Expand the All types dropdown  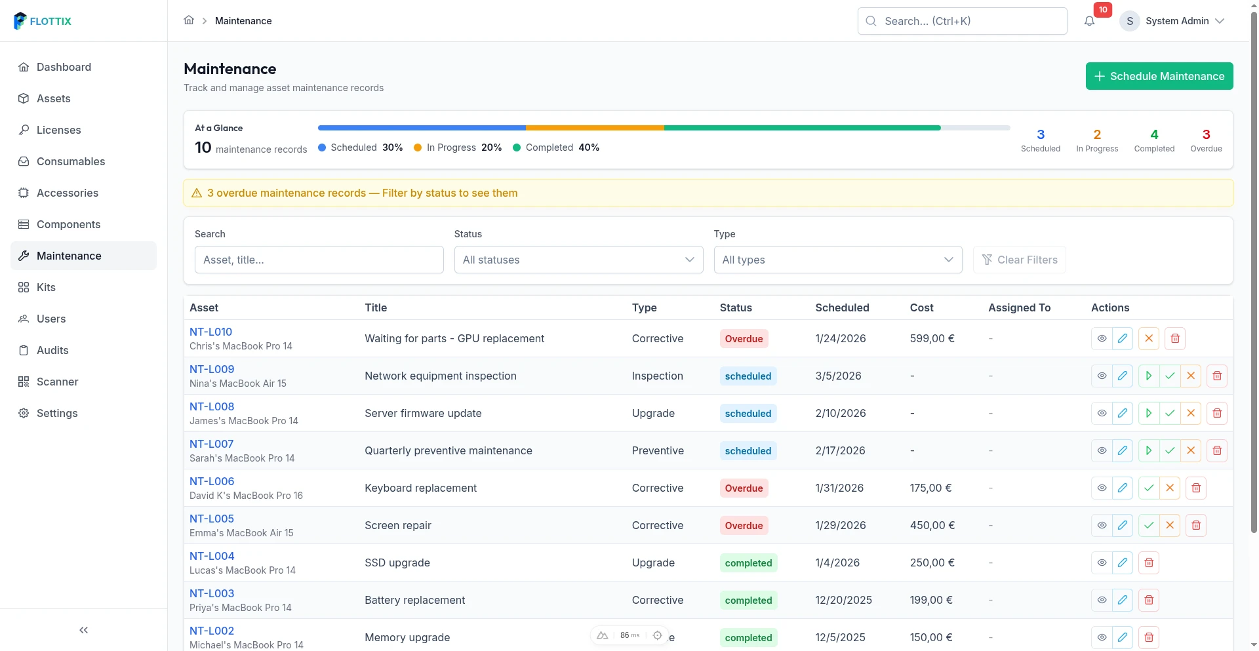click(x=837, y=260)
